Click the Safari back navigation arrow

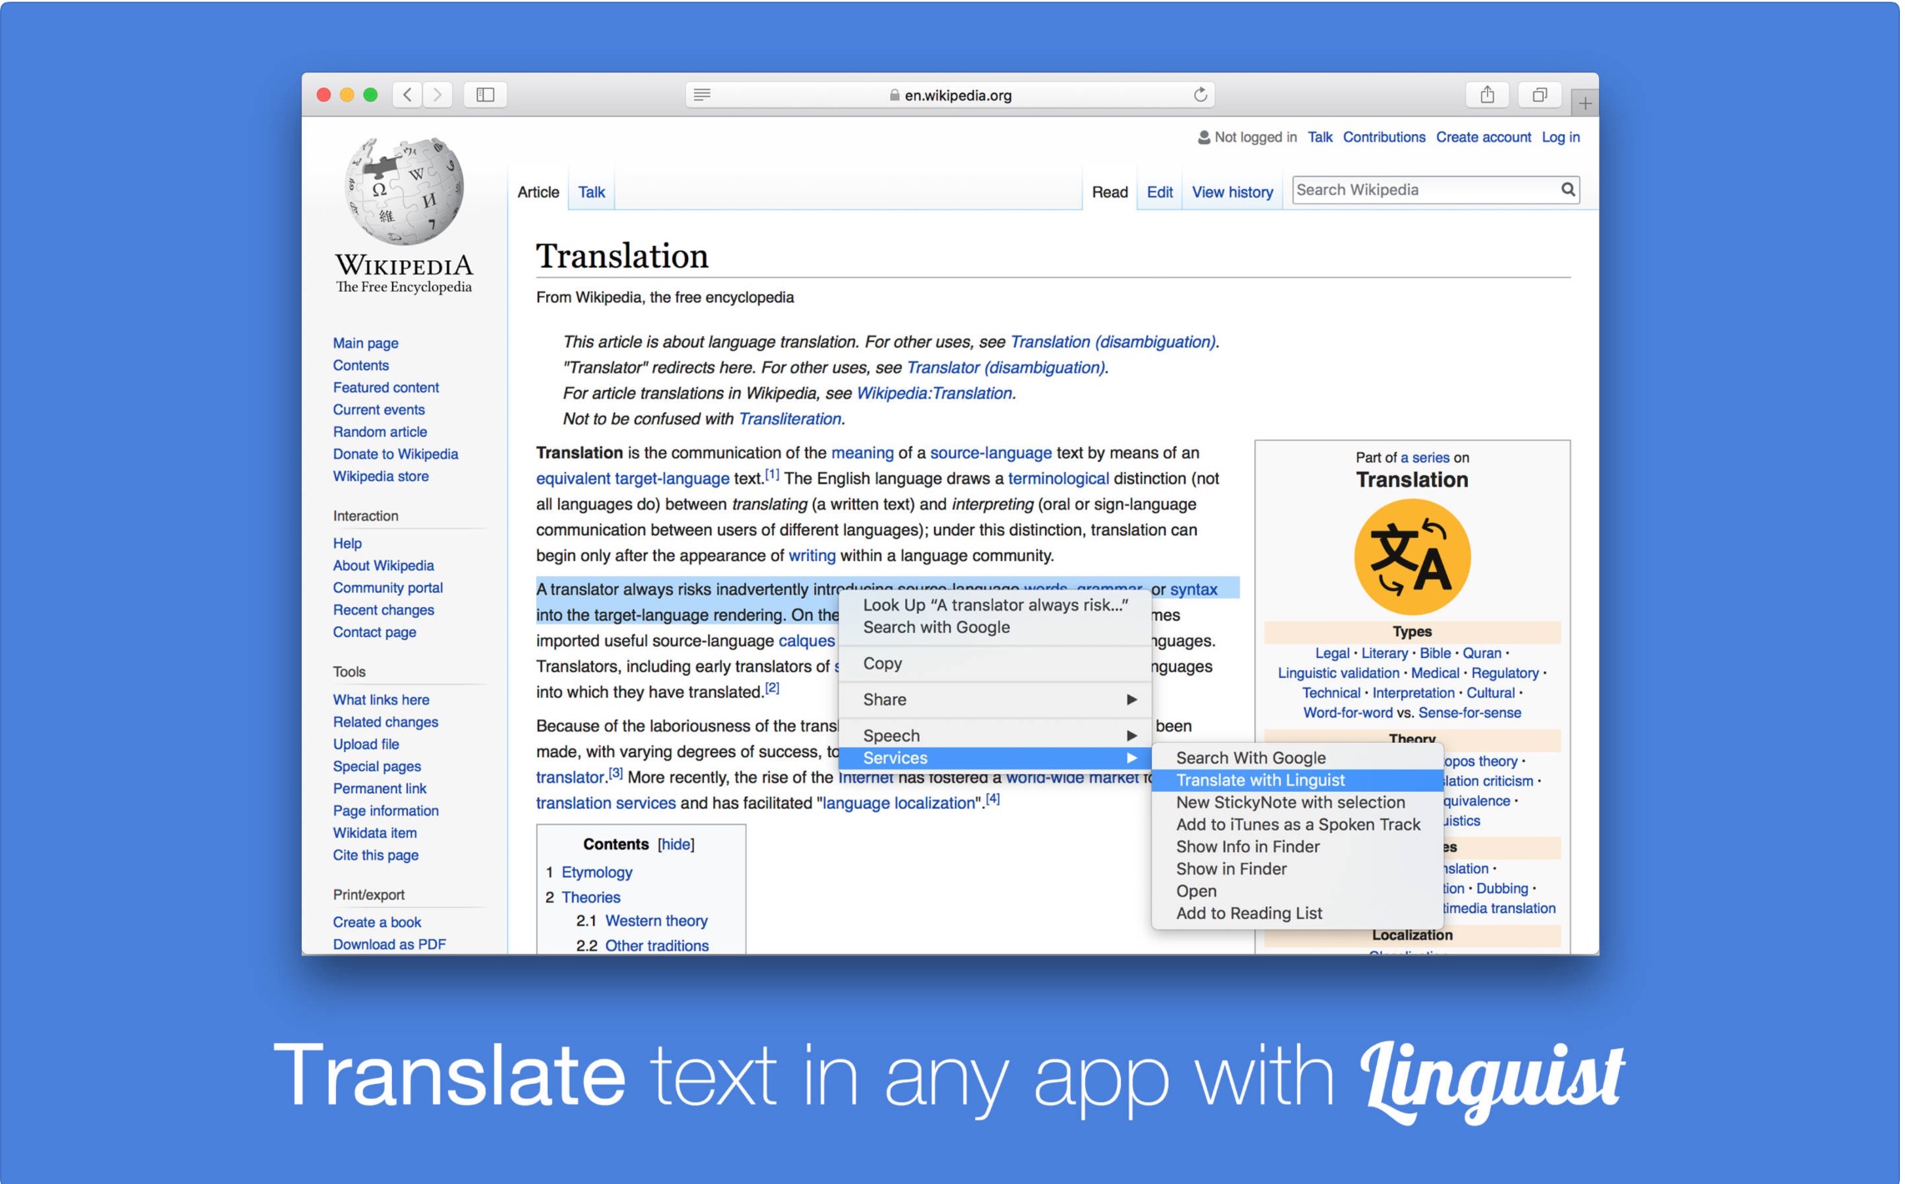pos(407,94)
